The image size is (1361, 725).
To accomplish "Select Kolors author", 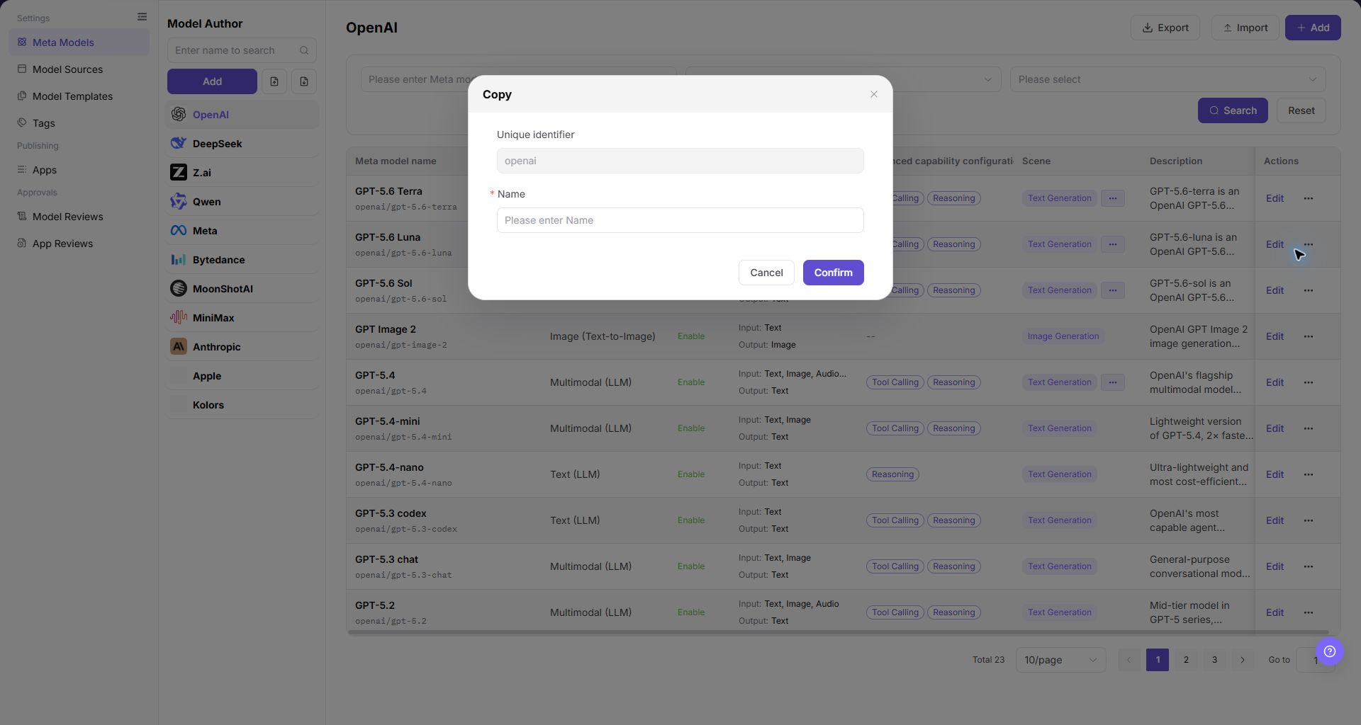I will click(x=242, y=405).
